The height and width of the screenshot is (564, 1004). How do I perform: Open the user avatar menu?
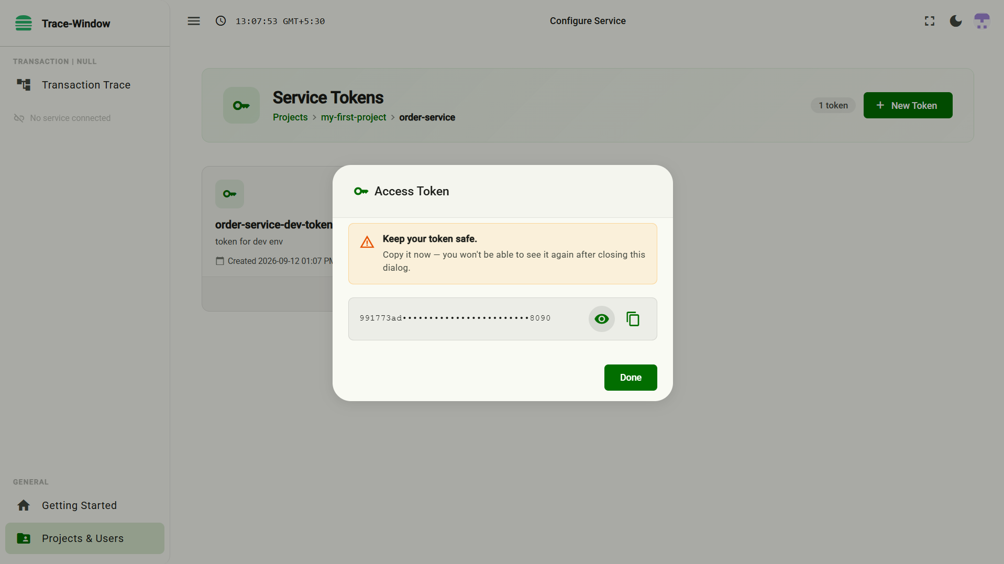pos(982,21)
